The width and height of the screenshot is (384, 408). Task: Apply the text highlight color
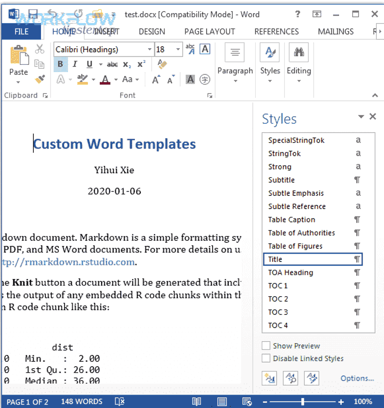pos(82,79)
